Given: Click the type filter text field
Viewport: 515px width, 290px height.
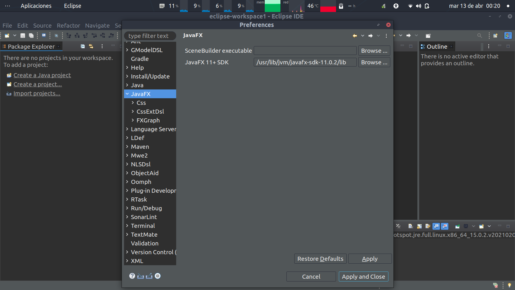Looking at the screenshot, I should coord(150,36).
